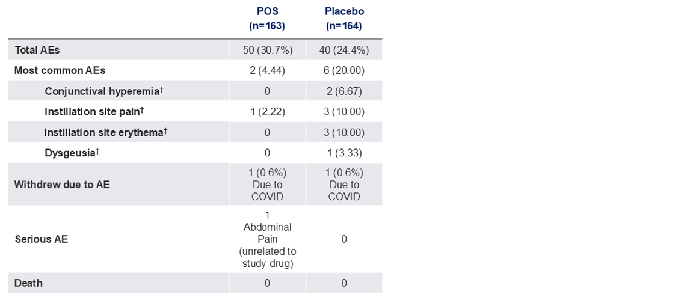Select the Placebo cell in Instillation site pain row
The height and width of the screenshot is (300, 690).
click(x=344, y=112)
